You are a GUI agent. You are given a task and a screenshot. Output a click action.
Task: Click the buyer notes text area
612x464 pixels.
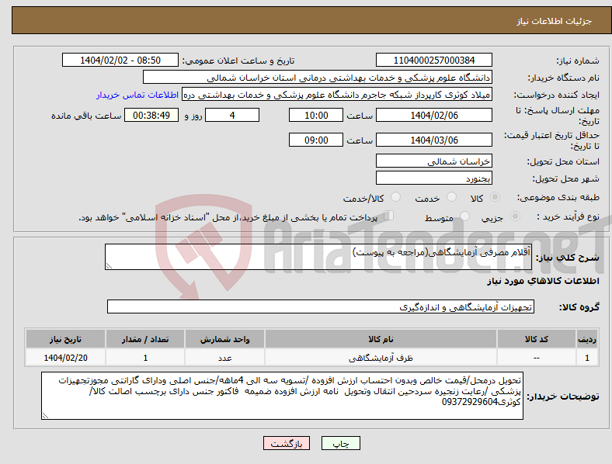click(x=282, y=396)
